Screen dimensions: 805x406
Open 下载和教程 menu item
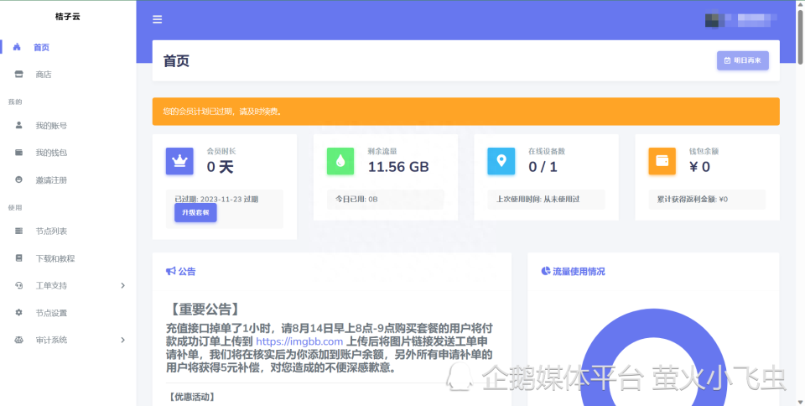(x=55, y=258)
